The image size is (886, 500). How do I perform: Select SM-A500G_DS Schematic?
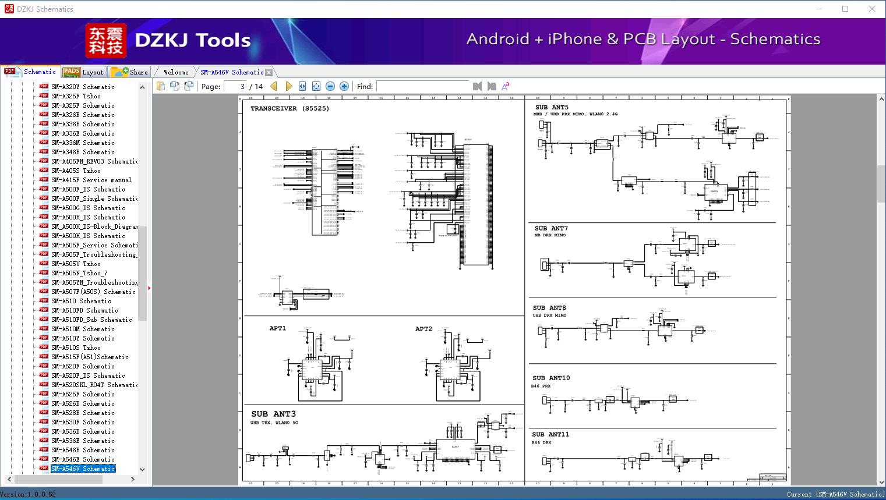[x=88, y=208]
